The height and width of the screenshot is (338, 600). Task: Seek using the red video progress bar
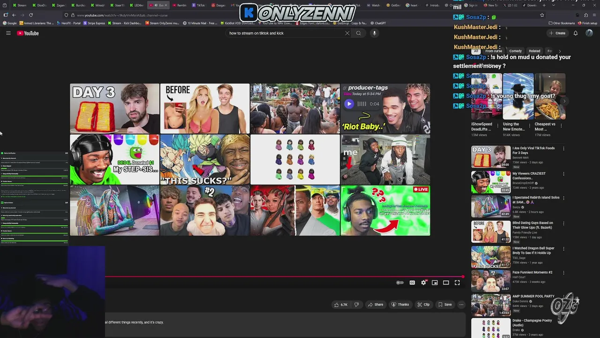tap(284, 277)
